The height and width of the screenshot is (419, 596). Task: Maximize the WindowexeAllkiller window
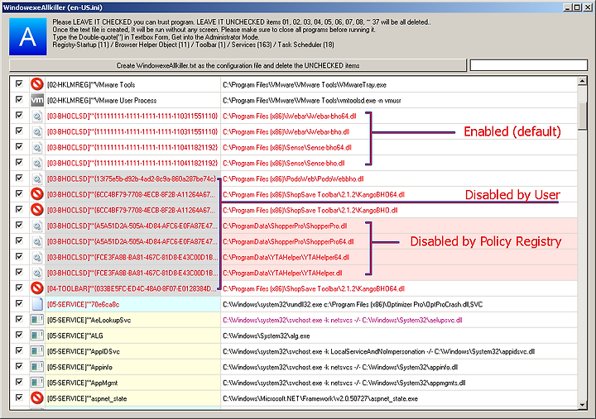click(x=578, y=7)
